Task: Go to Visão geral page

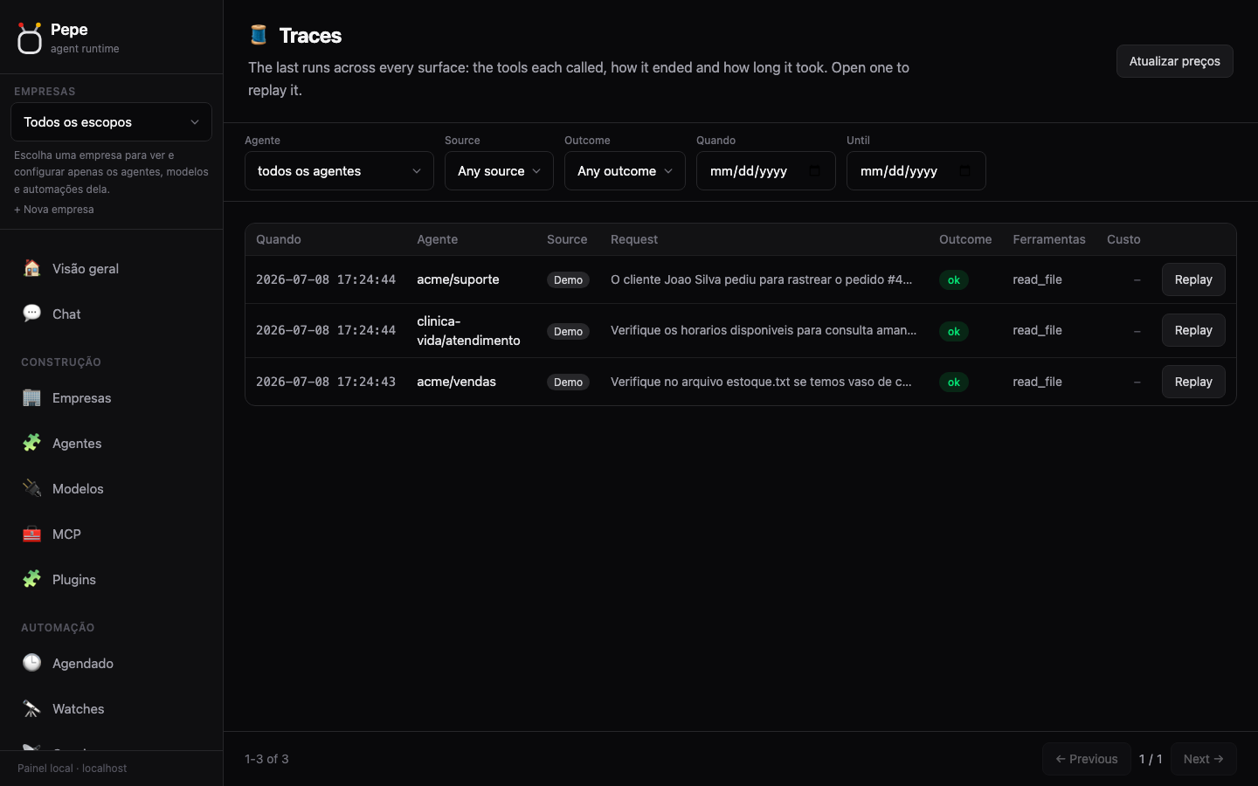Action: tap(111, 268)
